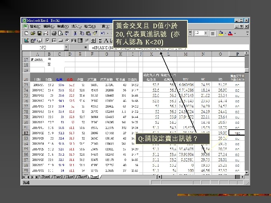Open the View menu (檢視)
Viewport: 271px width, 203px height.
click(x=62, y=26)
